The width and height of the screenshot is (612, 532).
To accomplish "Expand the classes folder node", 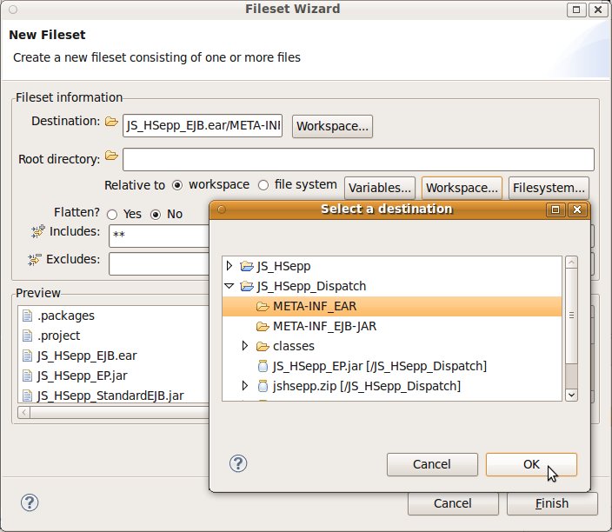I will click(246, 346).
